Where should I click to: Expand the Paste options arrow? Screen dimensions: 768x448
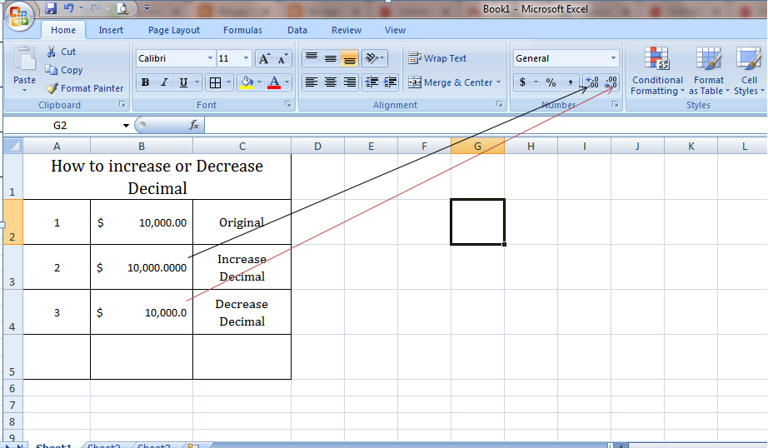point(24,91)
